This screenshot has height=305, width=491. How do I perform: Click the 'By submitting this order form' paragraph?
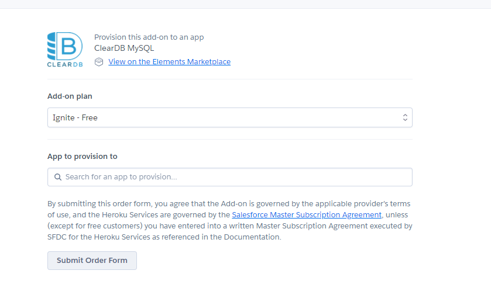tap(229, 220)
